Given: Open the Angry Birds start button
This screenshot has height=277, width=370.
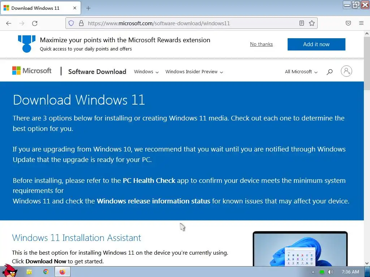Looking at the screenshot, I should [x=9, y=271].
